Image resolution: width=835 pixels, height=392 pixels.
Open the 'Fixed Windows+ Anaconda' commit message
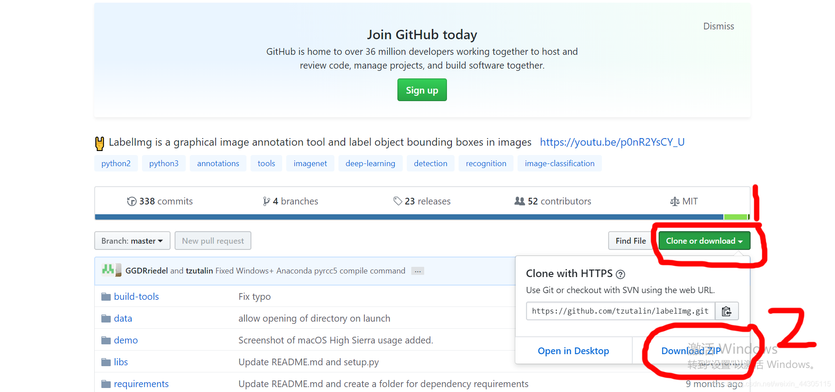coord(310,271)
